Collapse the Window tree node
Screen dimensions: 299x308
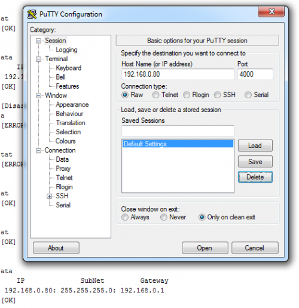click(x=38, y=96)
